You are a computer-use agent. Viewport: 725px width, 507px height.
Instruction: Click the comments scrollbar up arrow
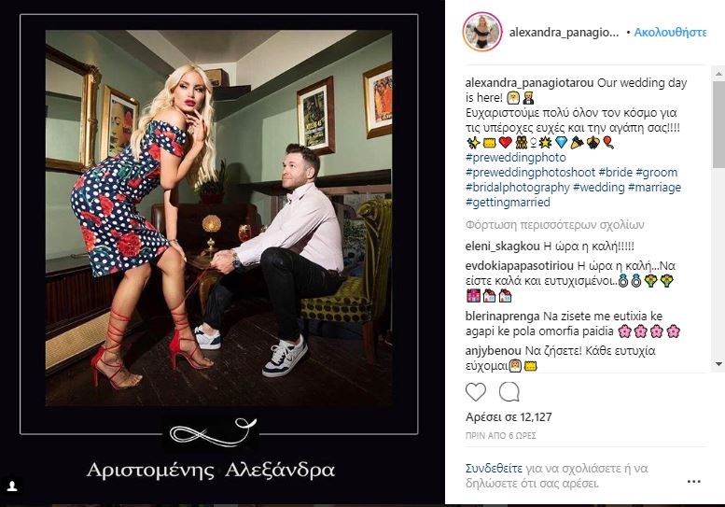click(718, 73)
